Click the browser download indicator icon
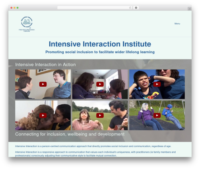This screenshot has width=200, height=169. pos(136,8)
